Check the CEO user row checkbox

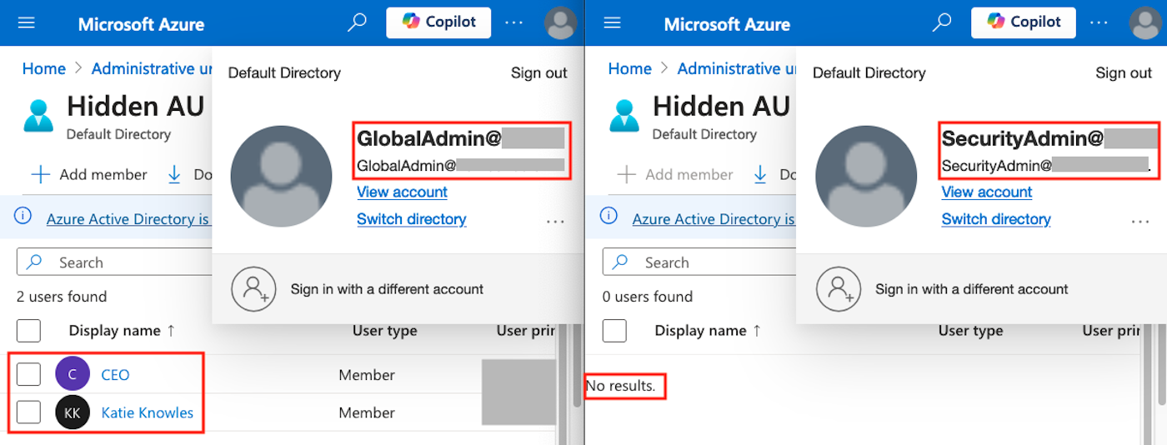28,374
